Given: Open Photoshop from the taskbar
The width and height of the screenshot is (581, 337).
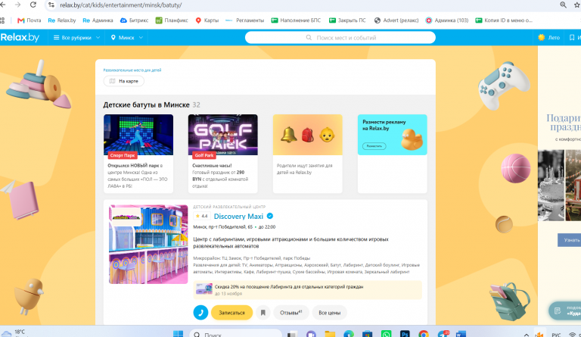Looking at the screenshot, I should tap(405, 334).
